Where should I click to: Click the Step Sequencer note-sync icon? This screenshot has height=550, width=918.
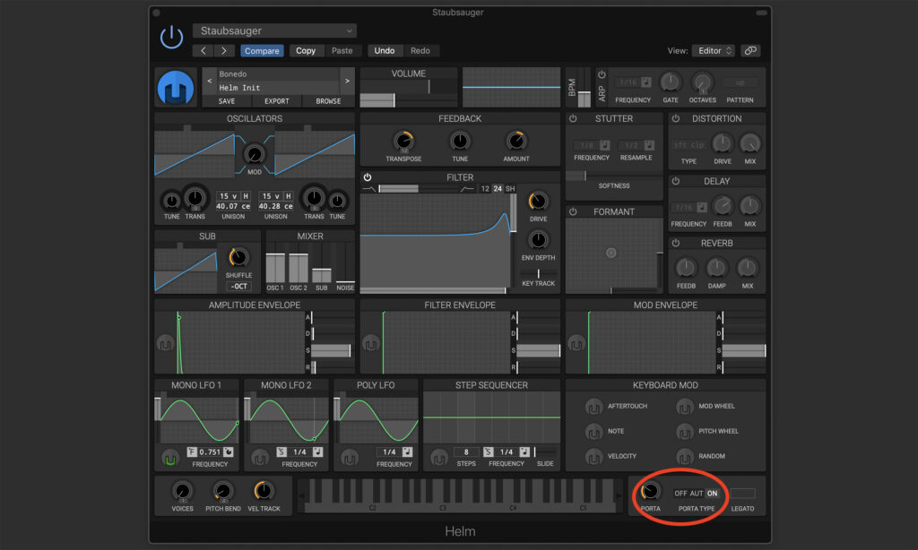click(524, 451)
